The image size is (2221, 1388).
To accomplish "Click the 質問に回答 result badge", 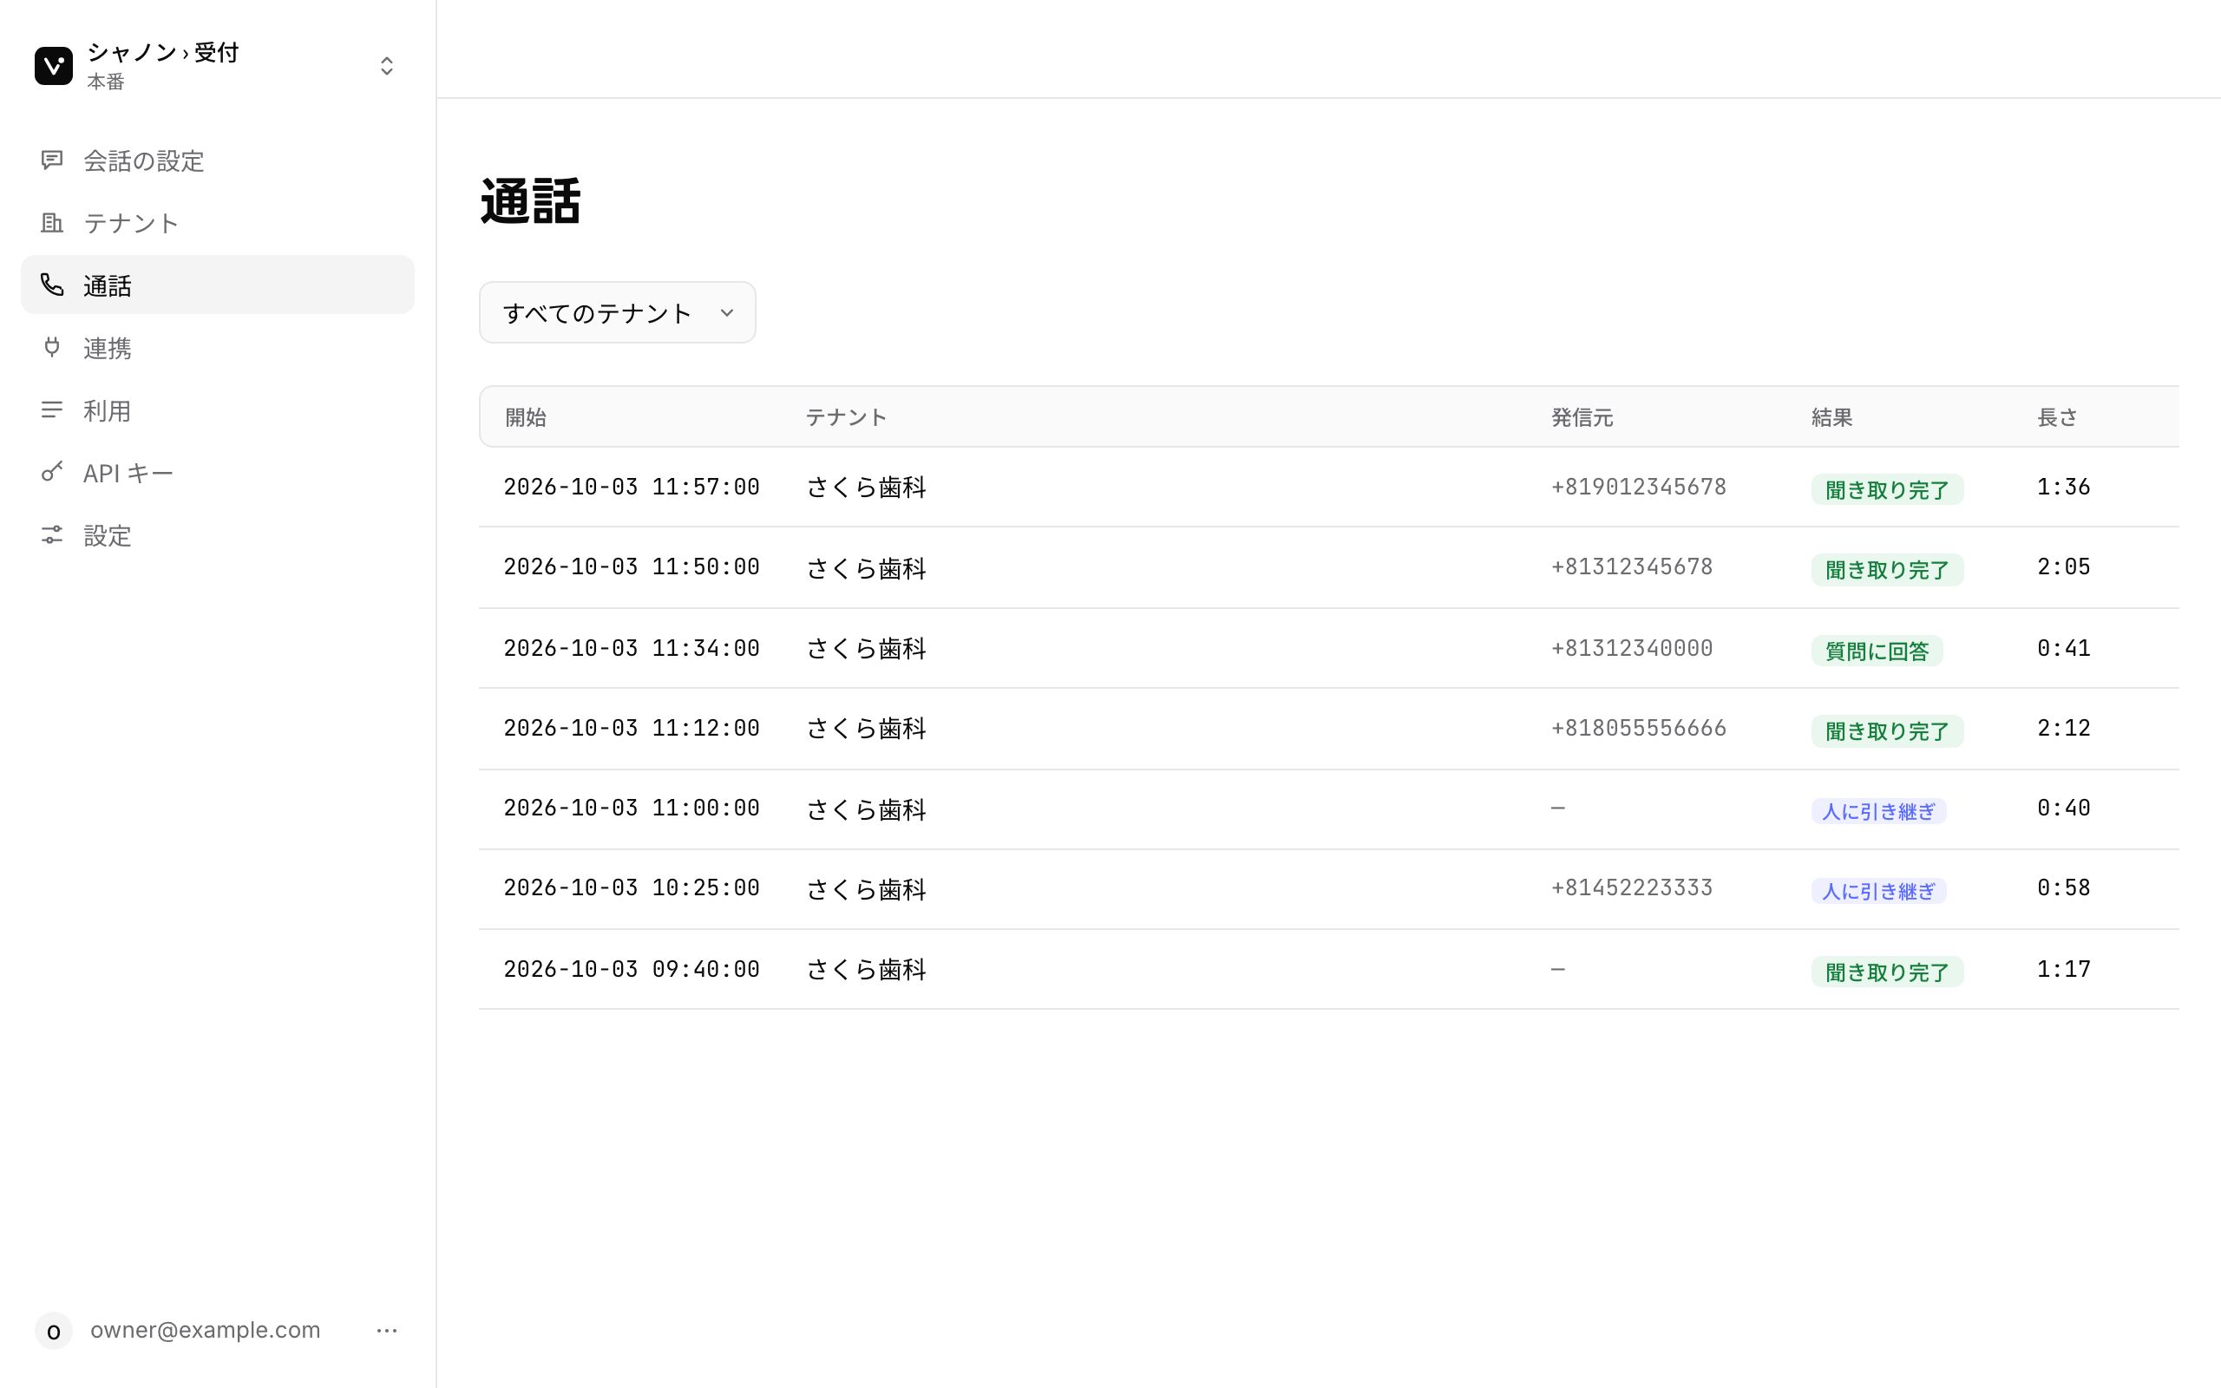I will point(1877,651).
